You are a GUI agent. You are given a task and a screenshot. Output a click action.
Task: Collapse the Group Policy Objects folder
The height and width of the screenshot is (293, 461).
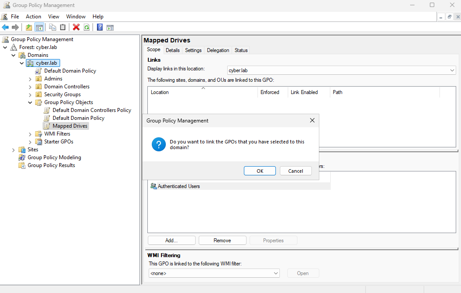(x=30, y=102)
